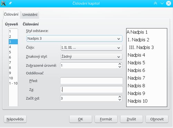Decrease the Zobrazené úrovně value with down arrow
Image resolution: width=173 pixels, height=128 pixels.
[120, 67]
